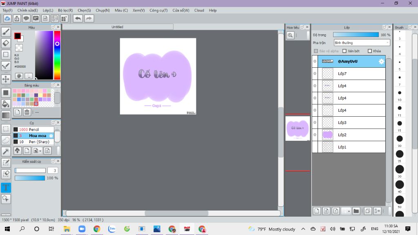418x235 pixels.
Task: Select the filled rectangle Fill tool
Action: pyautogui.click(x=6, y=93)
